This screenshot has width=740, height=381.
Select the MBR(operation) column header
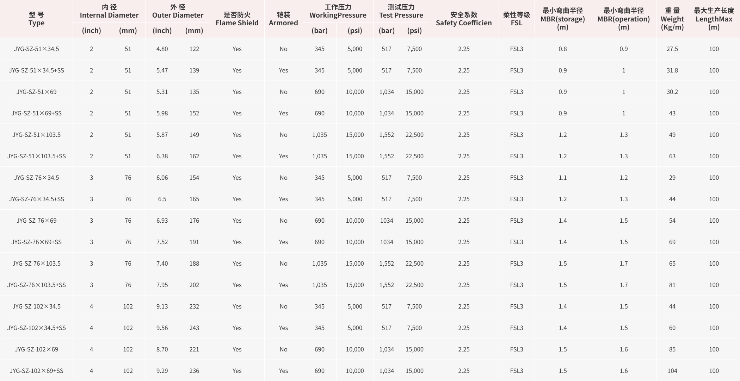pos(623,19)
